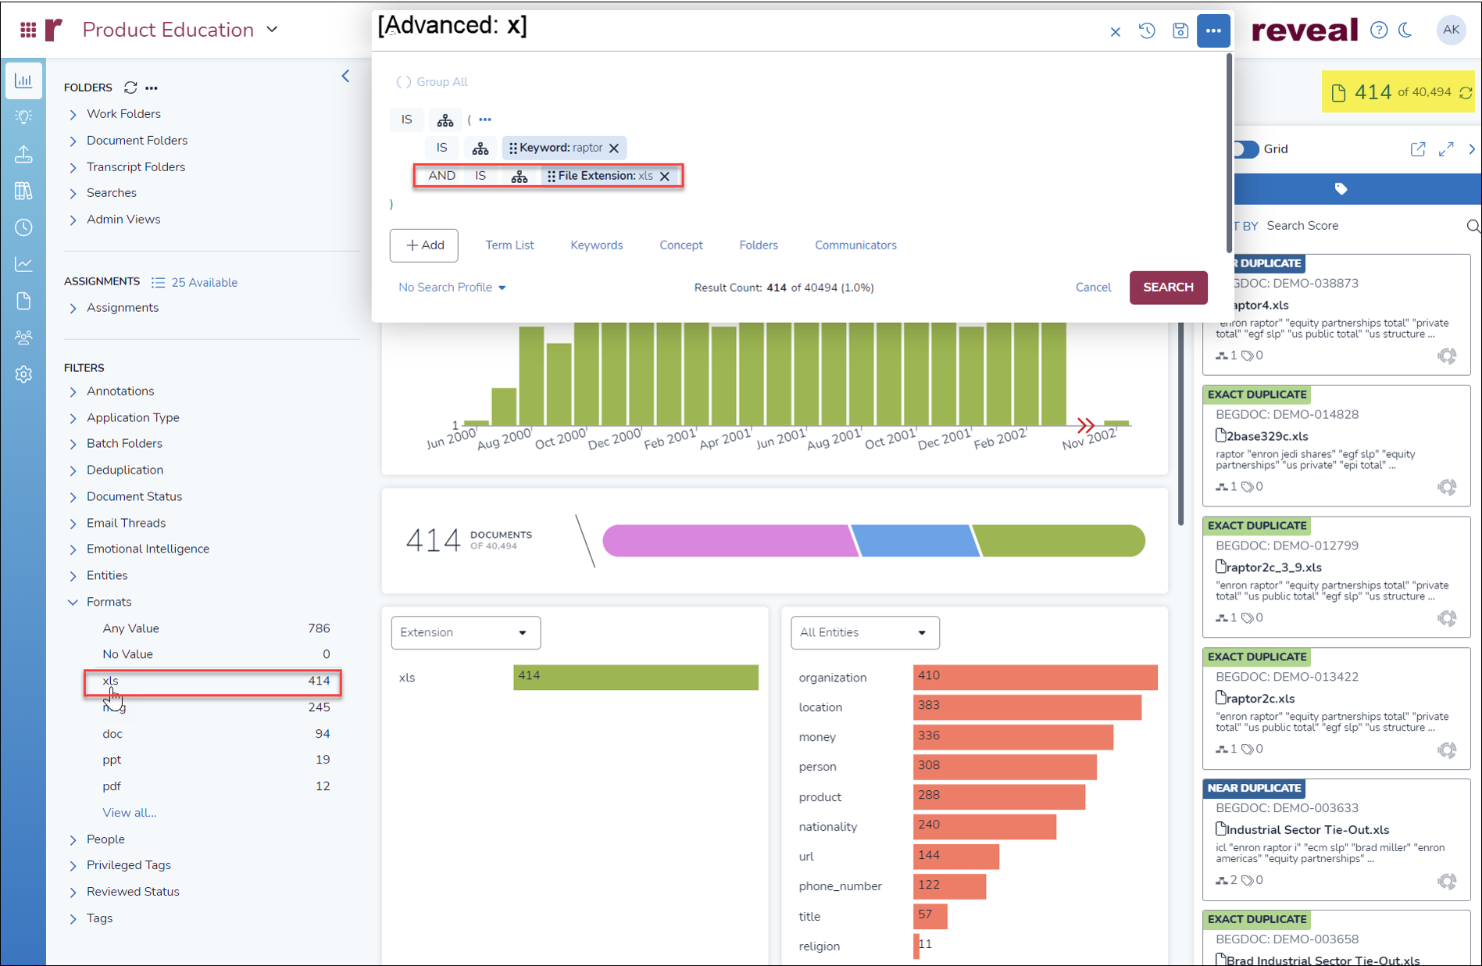This screenshot has width=1482, height=966.
Task: Select the History clock icon in the sidebar
Action: pyautogui.click(x=23, y=227)
